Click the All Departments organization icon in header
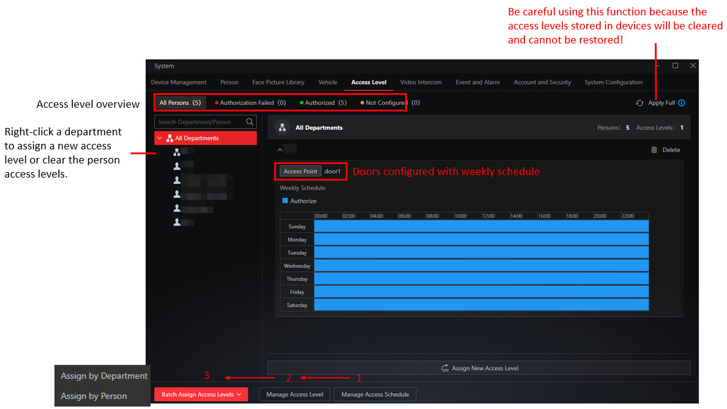The image size is (727, 409). (282, 127)
